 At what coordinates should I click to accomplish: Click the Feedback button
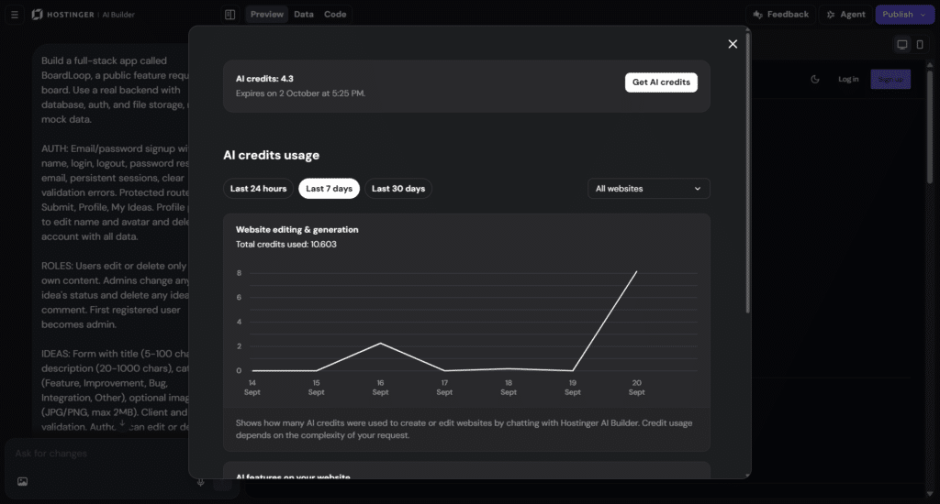click(780, 15)
